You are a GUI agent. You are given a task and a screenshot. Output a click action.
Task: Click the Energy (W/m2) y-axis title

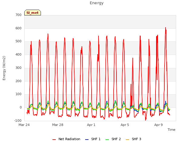click(x=4, y=68)
